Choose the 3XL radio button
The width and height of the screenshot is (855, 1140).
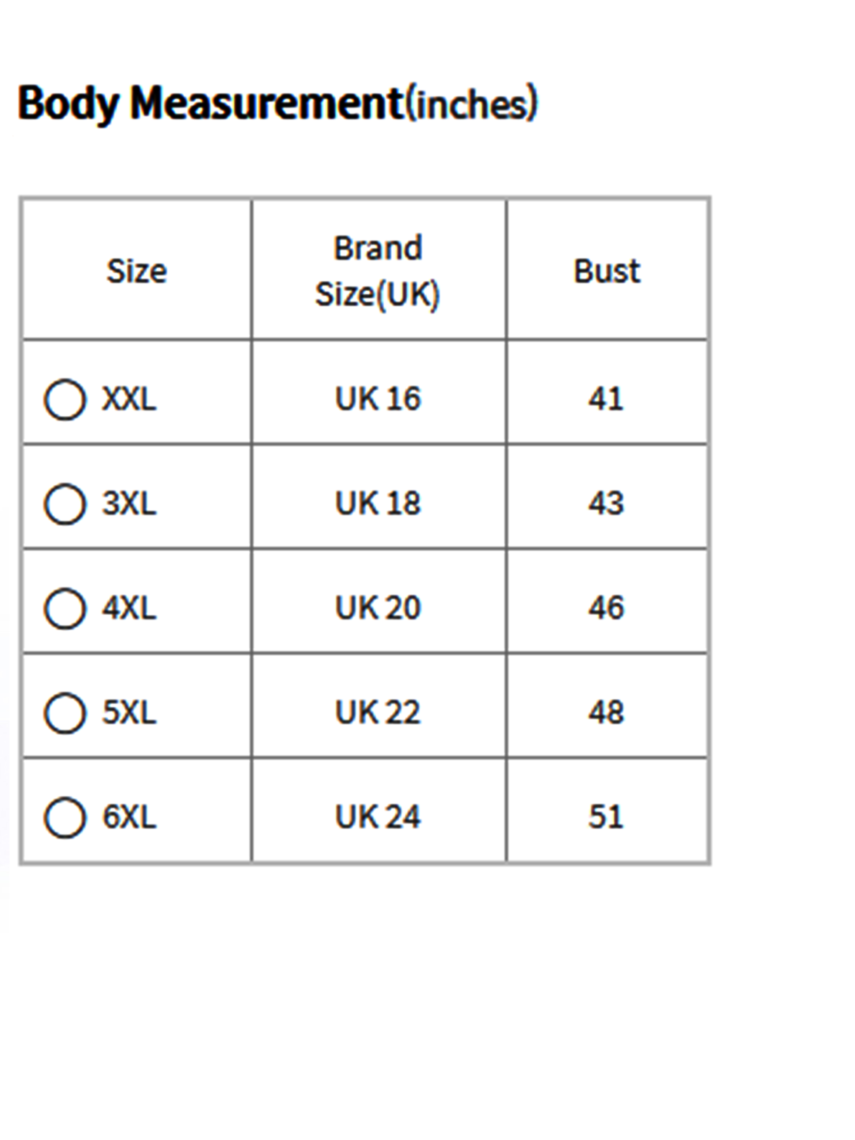[x=65, y=503]
